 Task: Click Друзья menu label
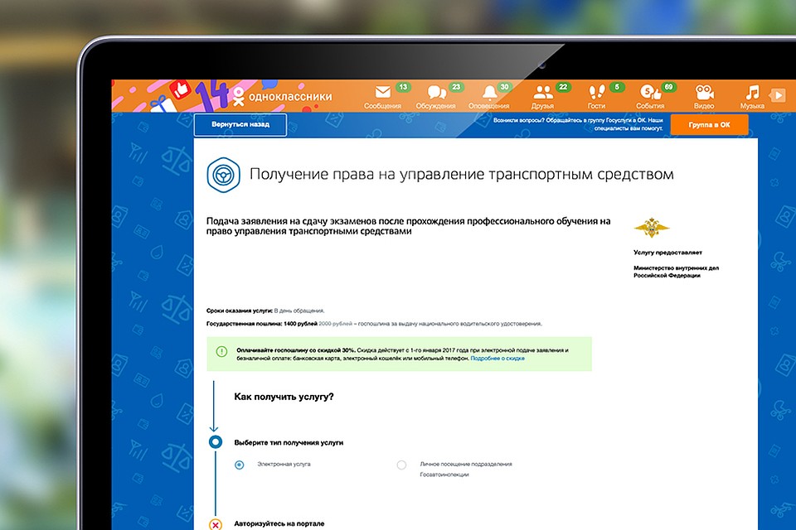tap(542, 106)
